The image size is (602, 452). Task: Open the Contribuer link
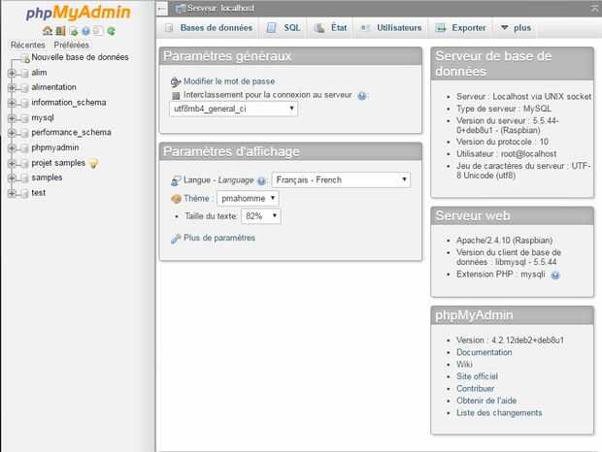point(476,389)
